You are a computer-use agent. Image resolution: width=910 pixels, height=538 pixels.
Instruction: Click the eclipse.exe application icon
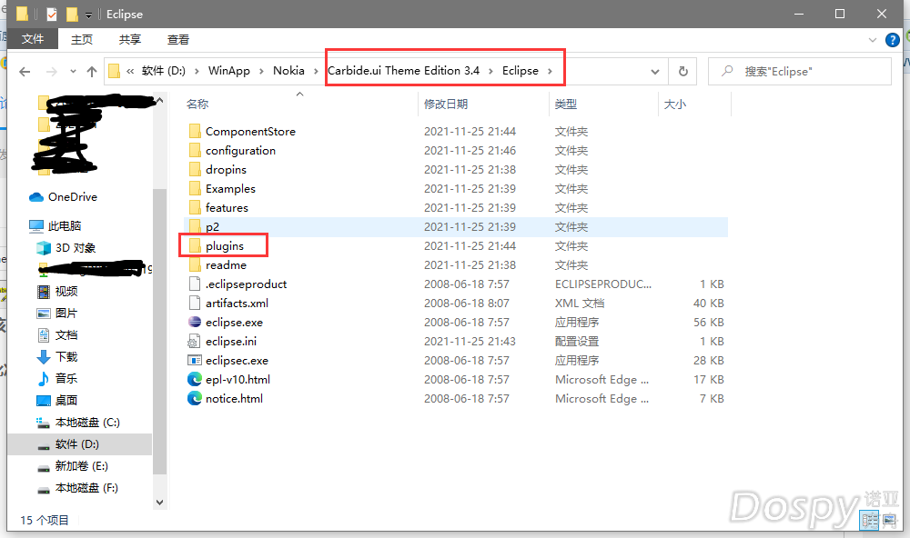click(x=195, y=323)
